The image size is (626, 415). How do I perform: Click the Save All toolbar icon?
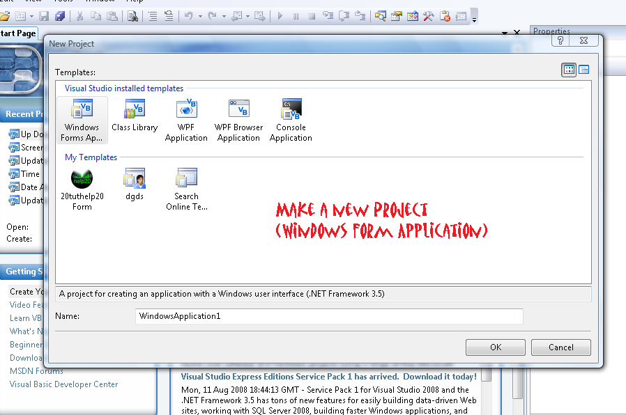(60, 16)
